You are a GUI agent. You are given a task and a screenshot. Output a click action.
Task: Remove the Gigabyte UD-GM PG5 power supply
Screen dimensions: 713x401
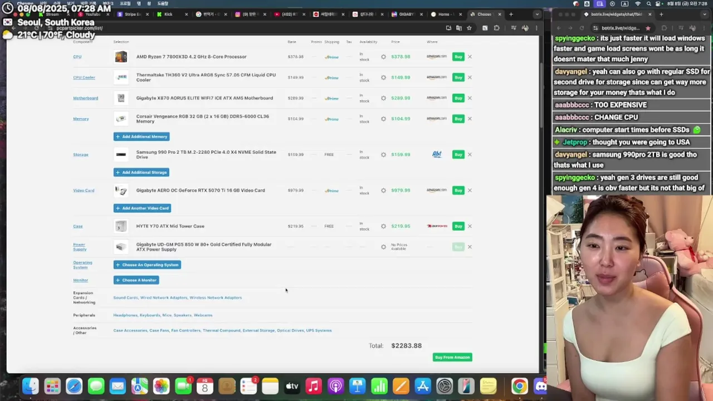click(x=470, y=247)
